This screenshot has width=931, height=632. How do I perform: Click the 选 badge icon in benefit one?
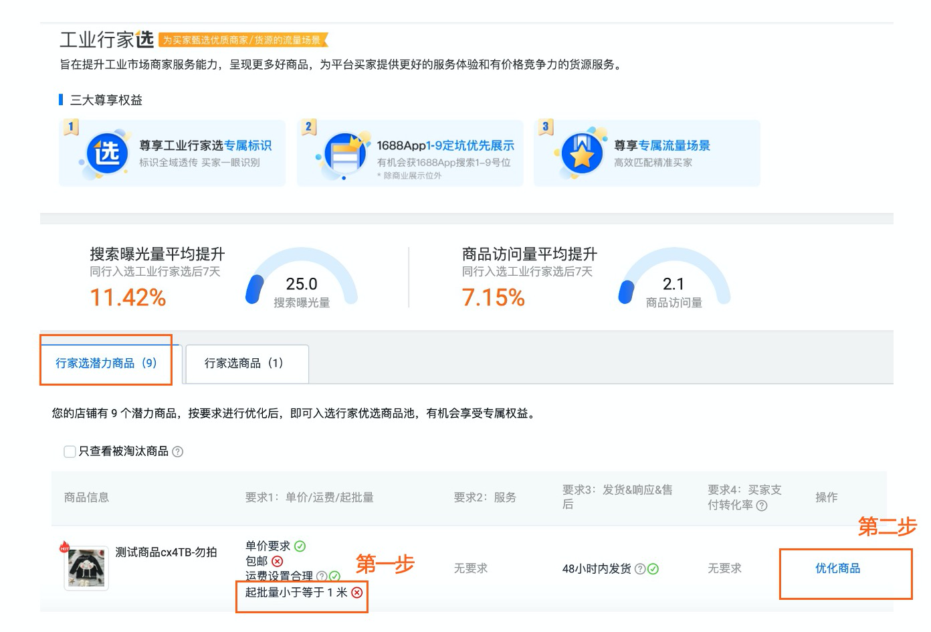point(107,153)
